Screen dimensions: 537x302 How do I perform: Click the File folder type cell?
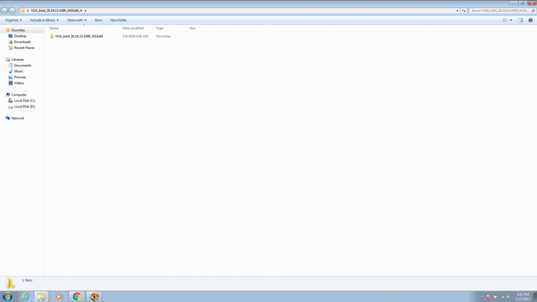(x=163, y=36)
